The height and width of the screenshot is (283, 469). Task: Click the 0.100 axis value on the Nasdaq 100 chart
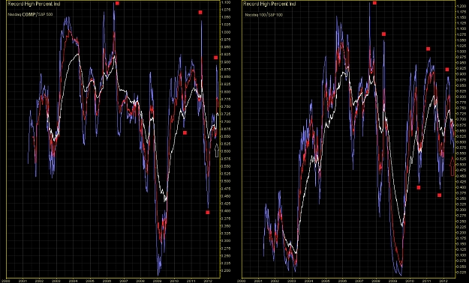(x=461, y=255)
